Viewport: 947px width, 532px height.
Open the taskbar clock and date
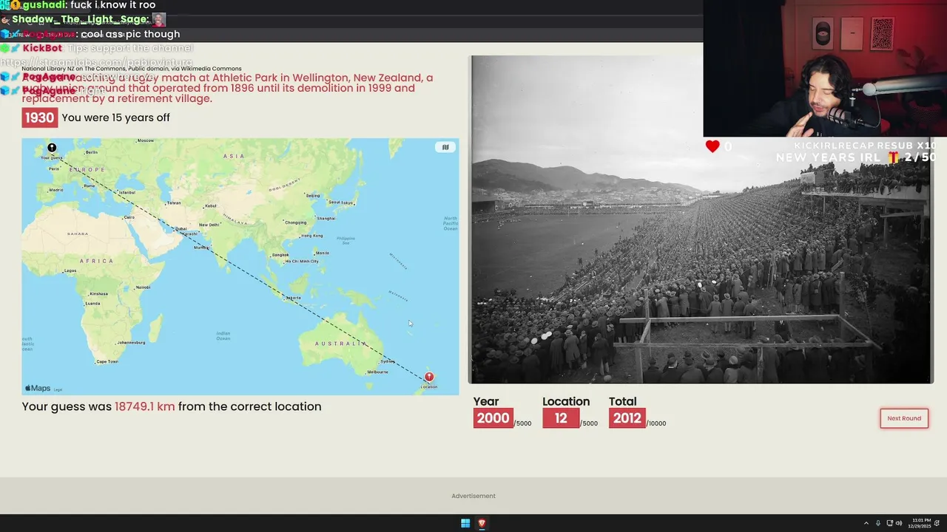click(921, 523)
